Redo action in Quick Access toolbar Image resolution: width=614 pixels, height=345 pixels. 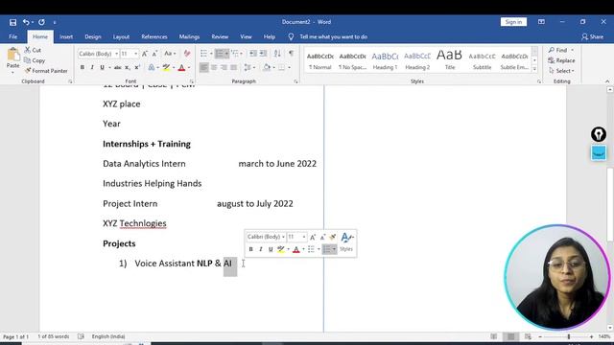(x=41, y=22)
